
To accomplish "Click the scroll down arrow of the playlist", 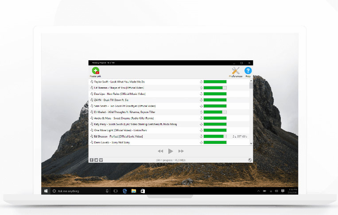I will point(251,143).
